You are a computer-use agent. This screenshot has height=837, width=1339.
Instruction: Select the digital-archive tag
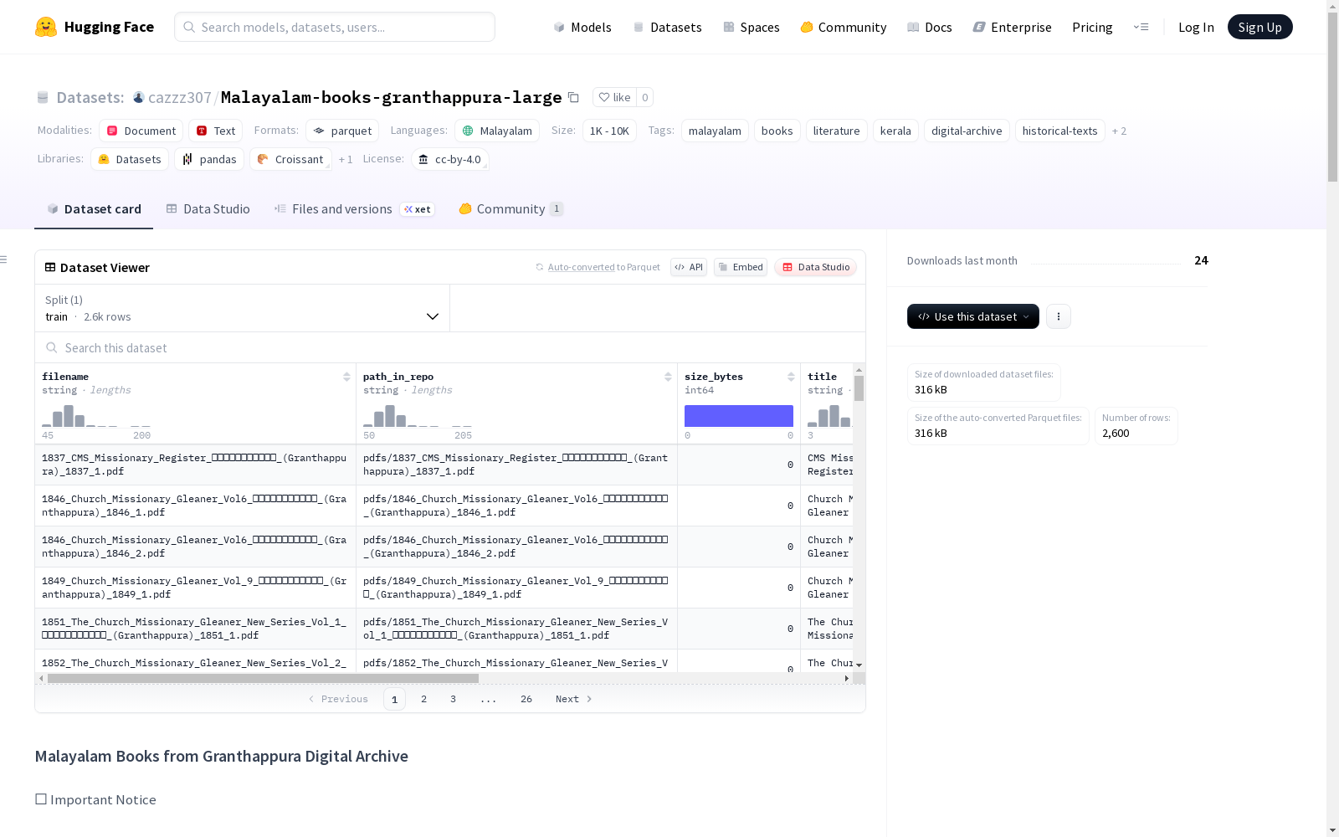click(967, 131)
